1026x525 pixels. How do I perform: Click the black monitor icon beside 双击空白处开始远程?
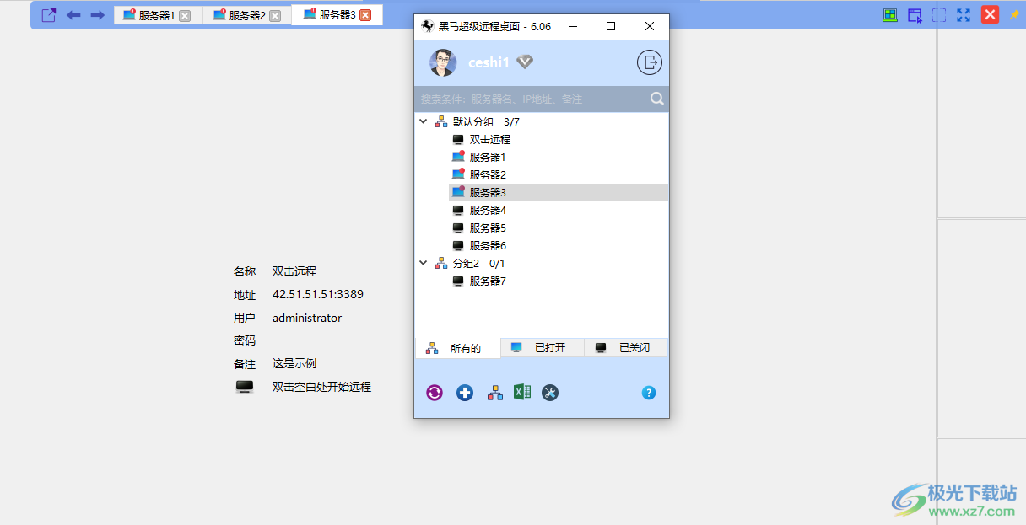tap(245, 387)
